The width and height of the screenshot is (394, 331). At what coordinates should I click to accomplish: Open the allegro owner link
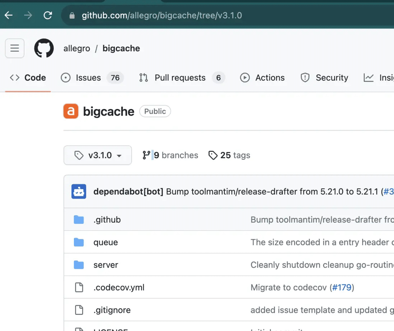77,48
